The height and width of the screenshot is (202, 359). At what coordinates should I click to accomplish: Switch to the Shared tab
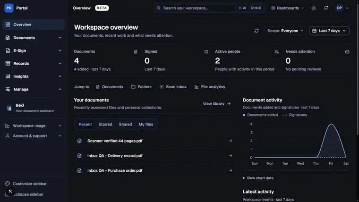point(126,125)
